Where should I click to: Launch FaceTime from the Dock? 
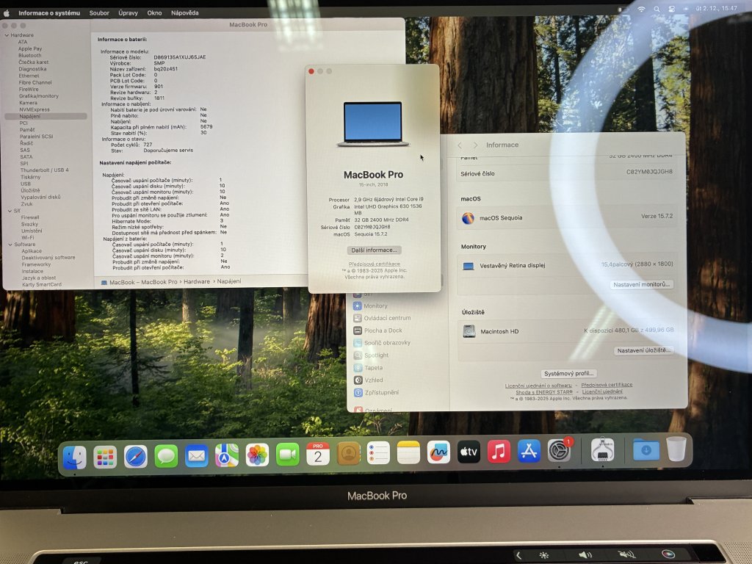(287, 454)
